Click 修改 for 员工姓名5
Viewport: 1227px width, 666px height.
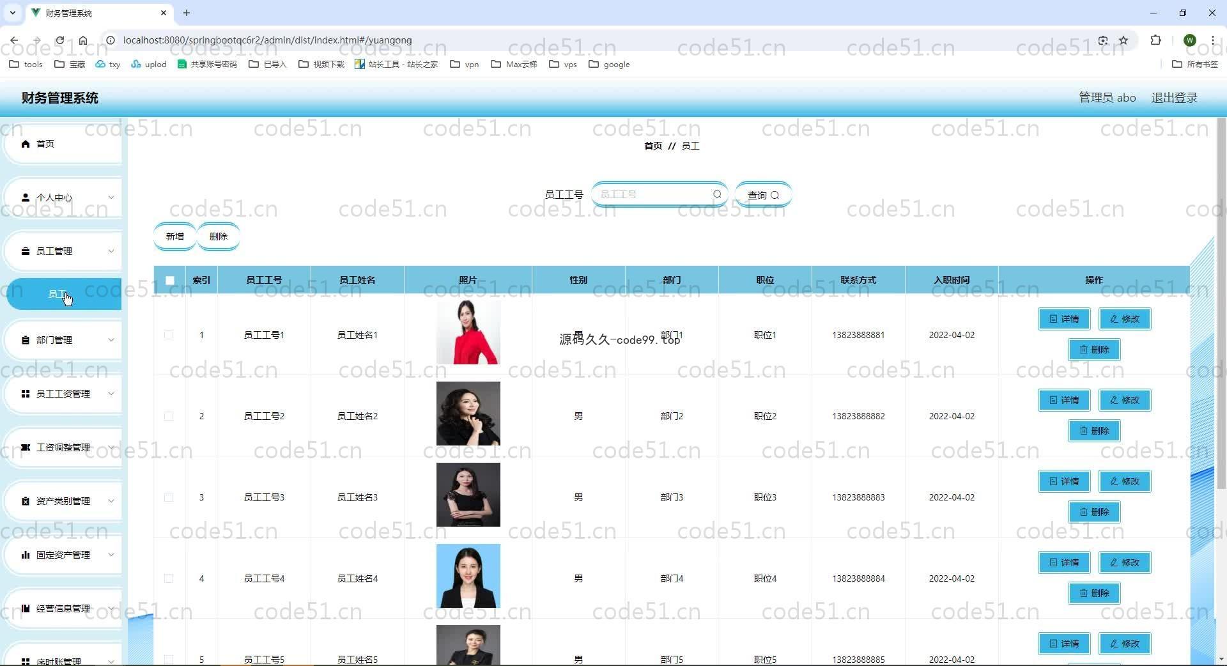[1125, 644]
